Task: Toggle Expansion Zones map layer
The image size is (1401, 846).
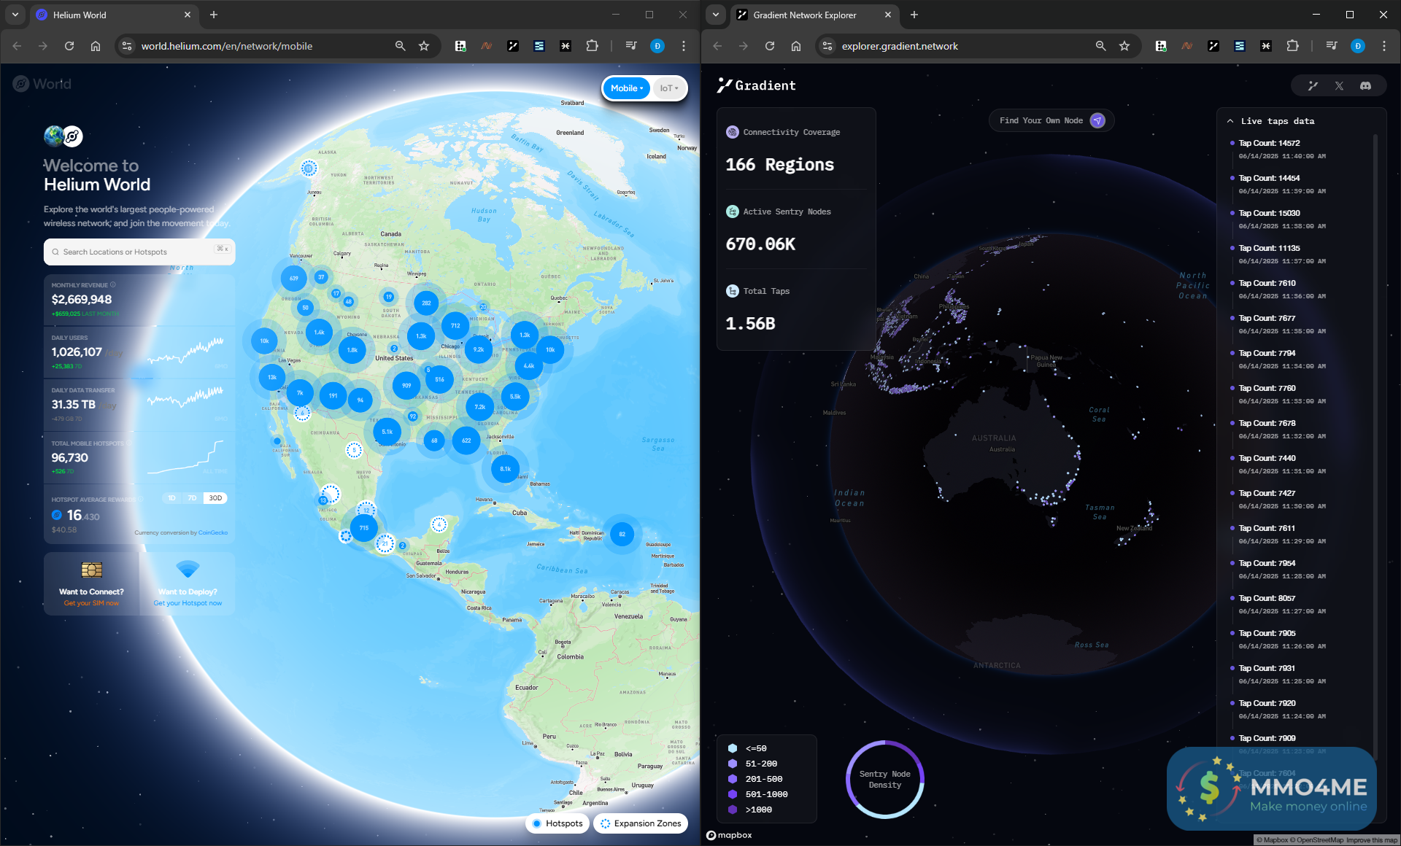Action: [641, 823]
